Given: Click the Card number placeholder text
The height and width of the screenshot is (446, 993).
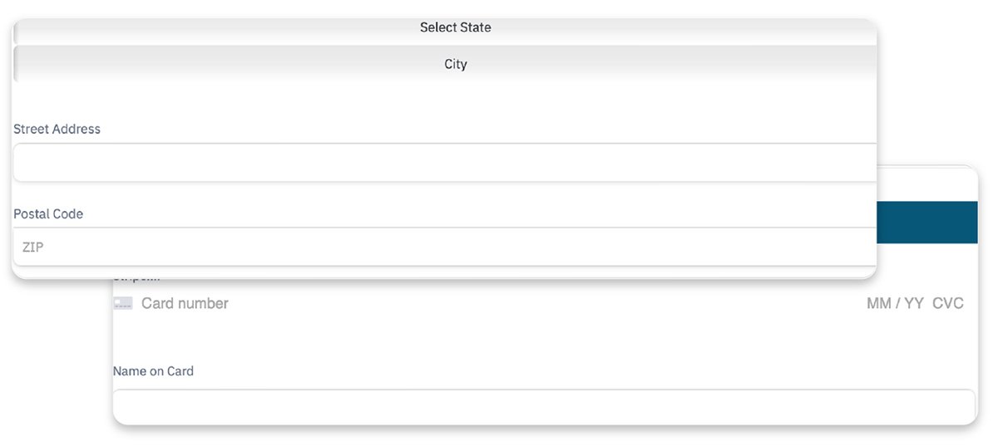Looking at the screenshot, I should click(x=185, y=304).
